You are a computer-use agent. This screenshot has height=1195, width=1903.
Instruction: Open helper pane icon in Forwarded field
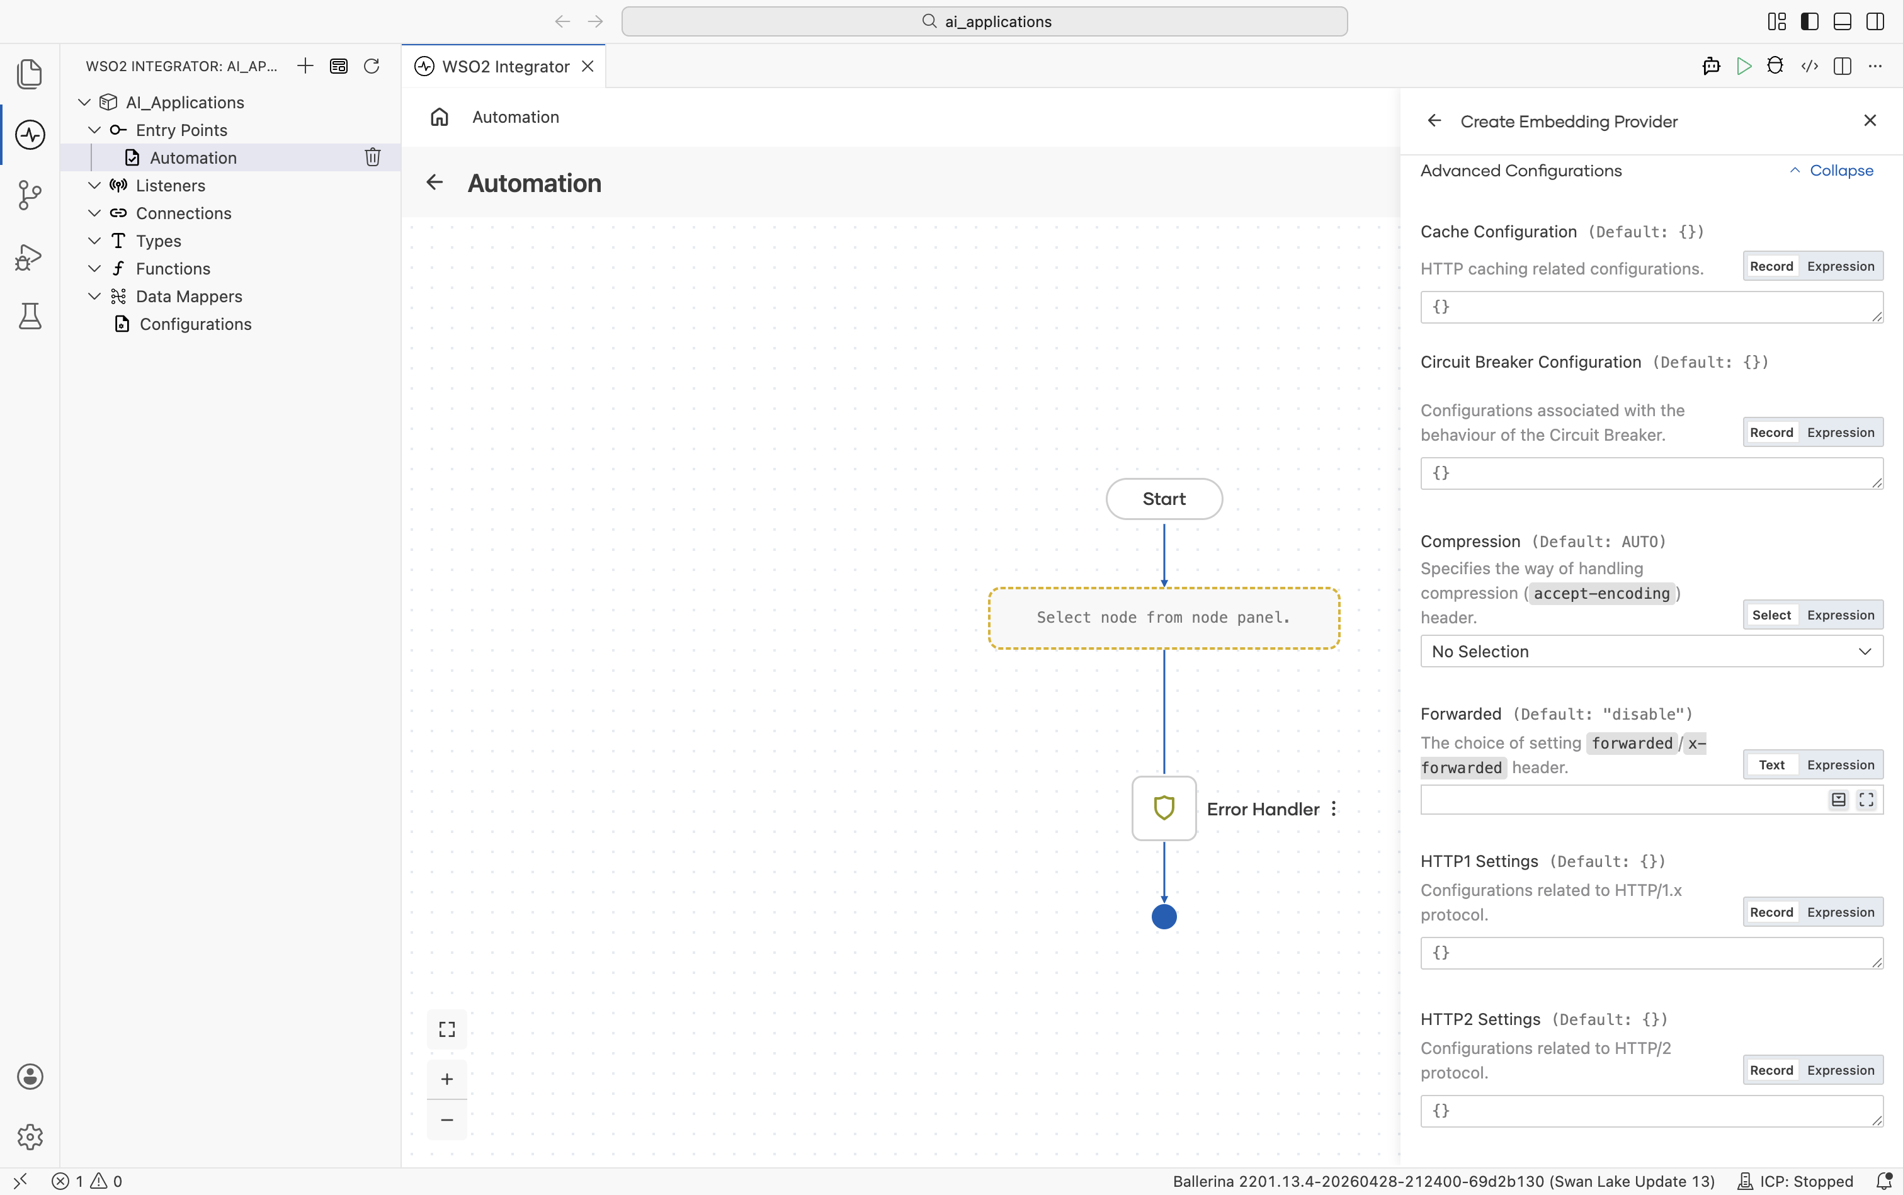(x=1839, y=800)
